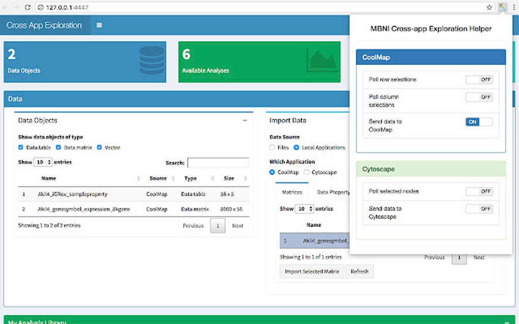Select the Files data source radio button
The width and height of the screenshot is (519, 324).
coord(272,148)
